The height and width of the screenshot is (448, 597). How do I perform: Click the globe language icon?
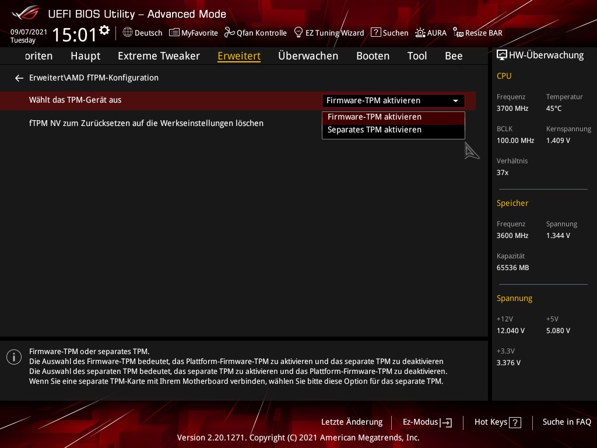click(x=128, y=33)
